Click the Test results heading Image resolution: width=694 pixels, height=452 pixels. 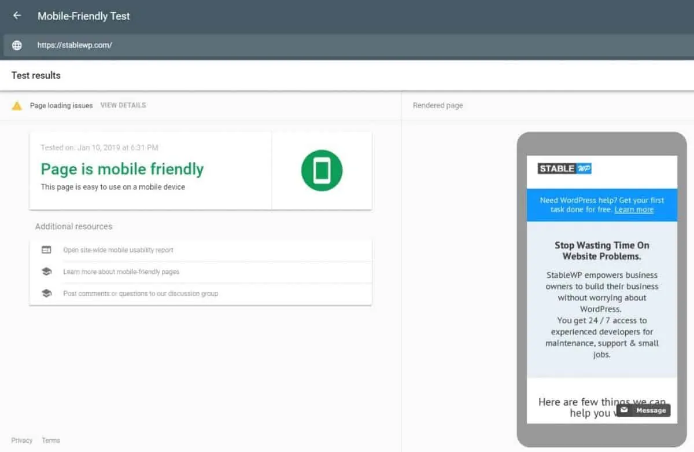tap(36, 75)
